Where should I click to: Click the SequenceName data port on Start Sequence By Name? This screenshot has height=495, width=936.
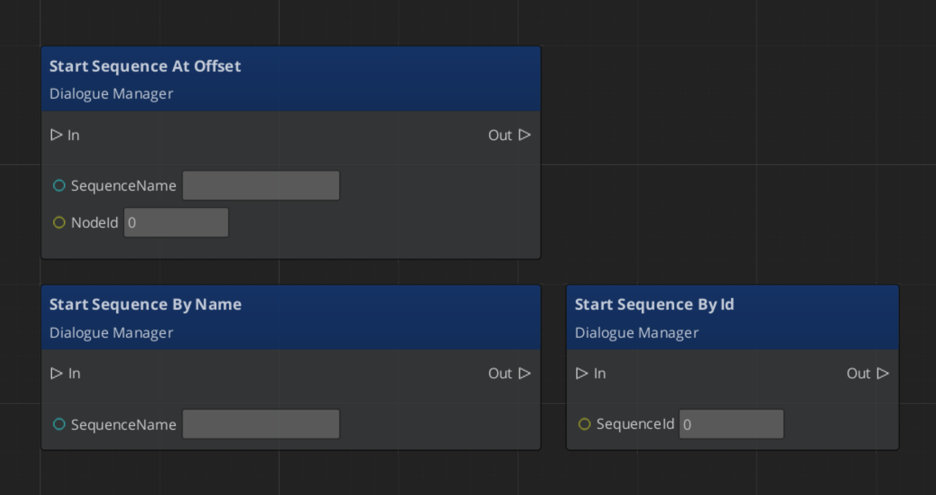[59, 425]
